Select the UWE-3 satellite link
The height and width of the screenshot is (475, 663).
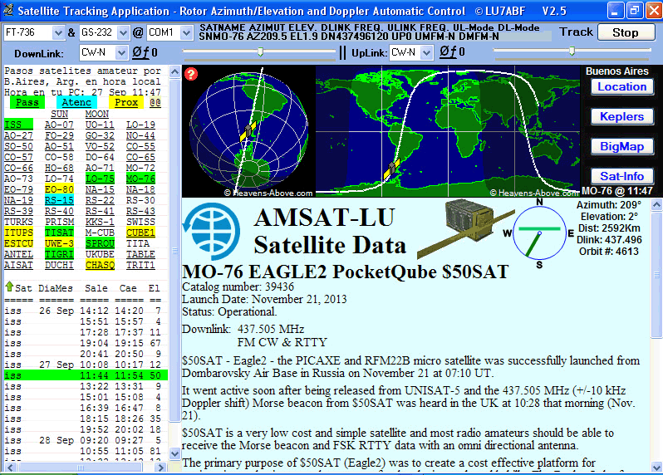click(x=59, y=243)
